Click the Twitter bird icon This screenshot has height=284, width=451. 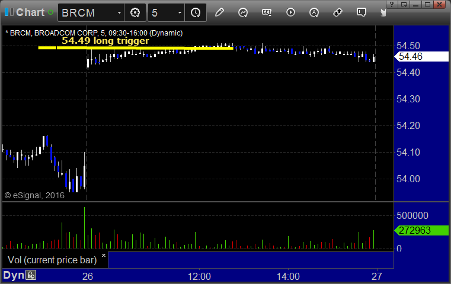pos(383,12)
